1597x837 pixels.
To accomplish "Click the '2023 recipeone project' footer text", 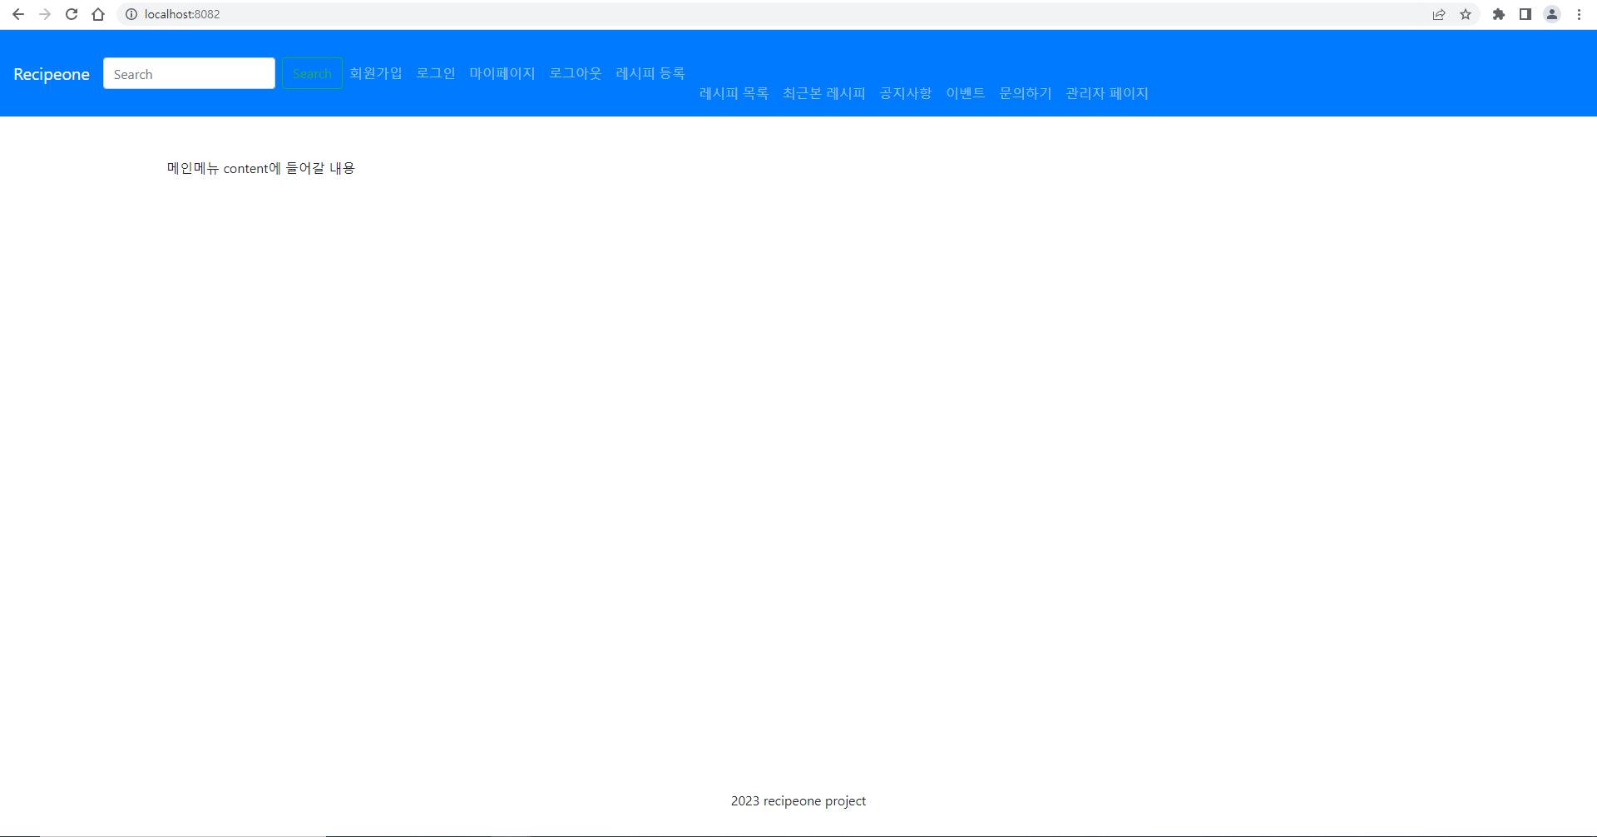I will tap(798, 800).
